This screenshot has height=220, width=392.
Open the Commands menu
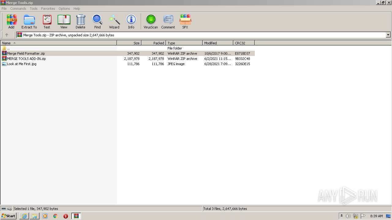tap(18, 9)
